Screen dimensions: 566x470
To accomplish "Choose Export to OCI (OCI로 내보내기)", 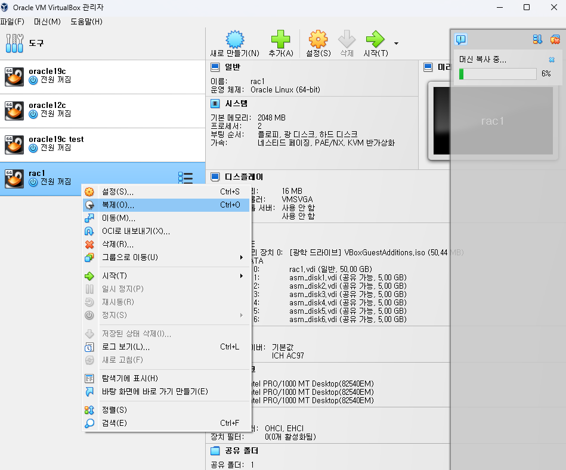I will pyautogui.click(x=166, y=231).
